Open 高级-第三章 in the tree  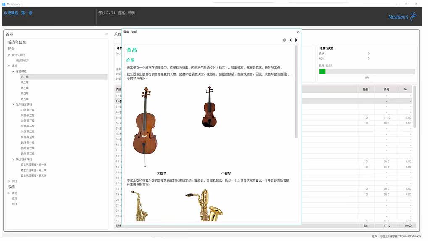coord(28,154)
